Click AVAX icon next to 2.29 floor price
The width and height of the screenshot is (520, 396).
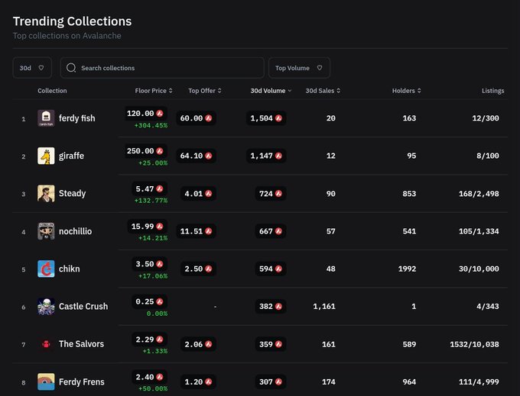[160, 340]
